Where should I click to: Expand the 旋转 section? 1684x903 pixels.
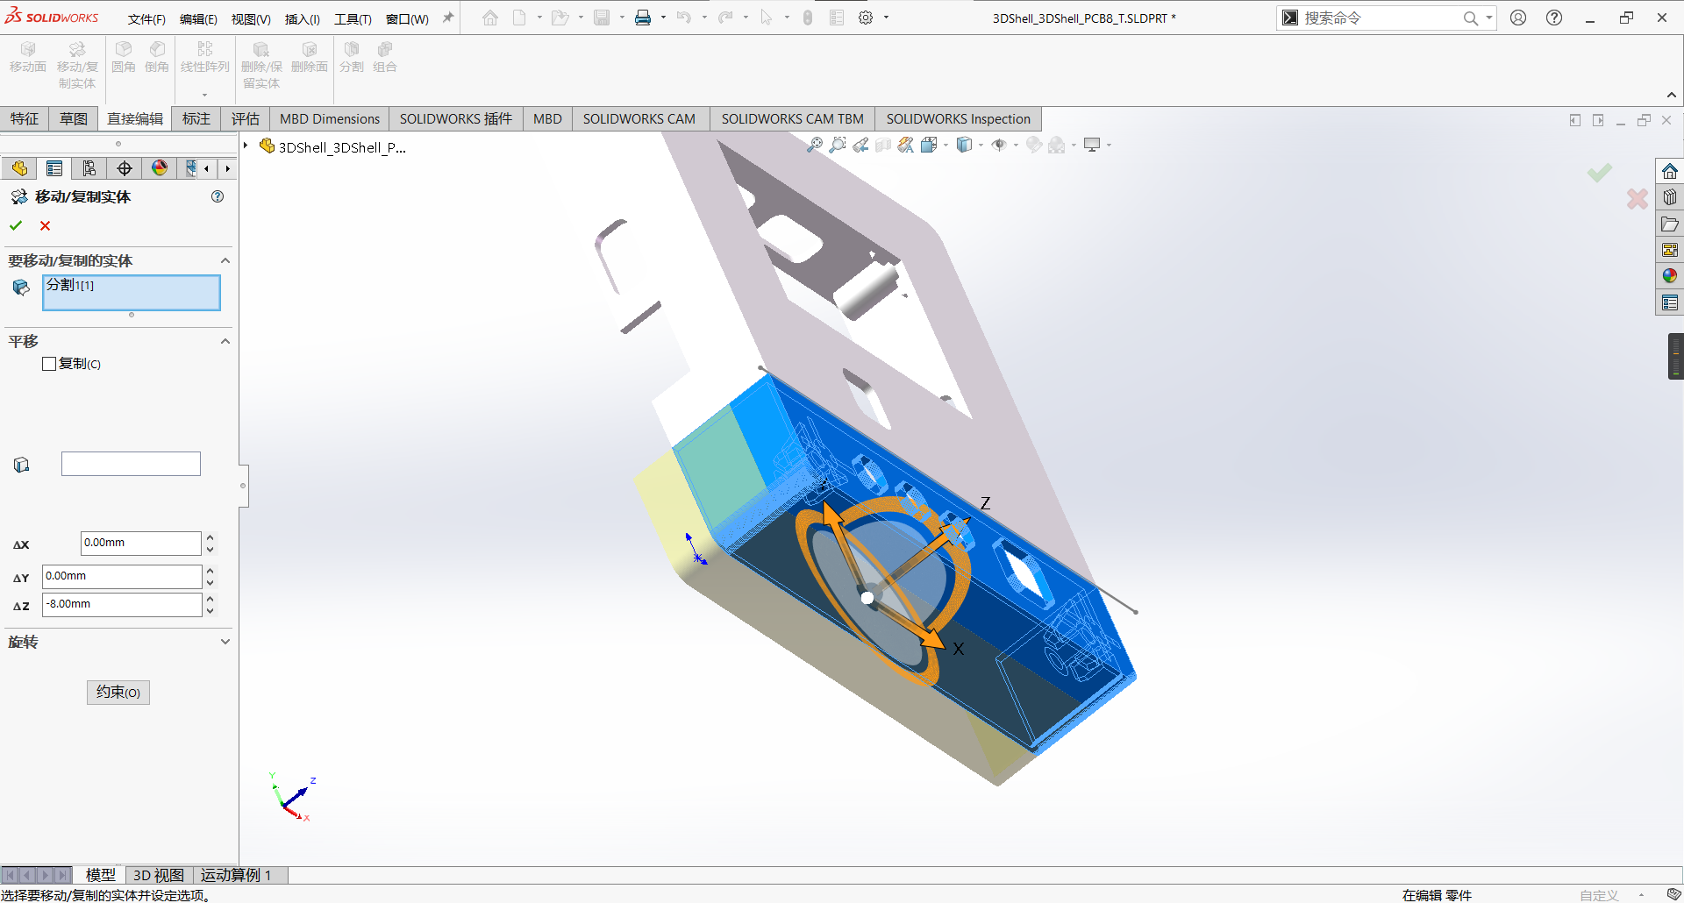coord(225,642)
